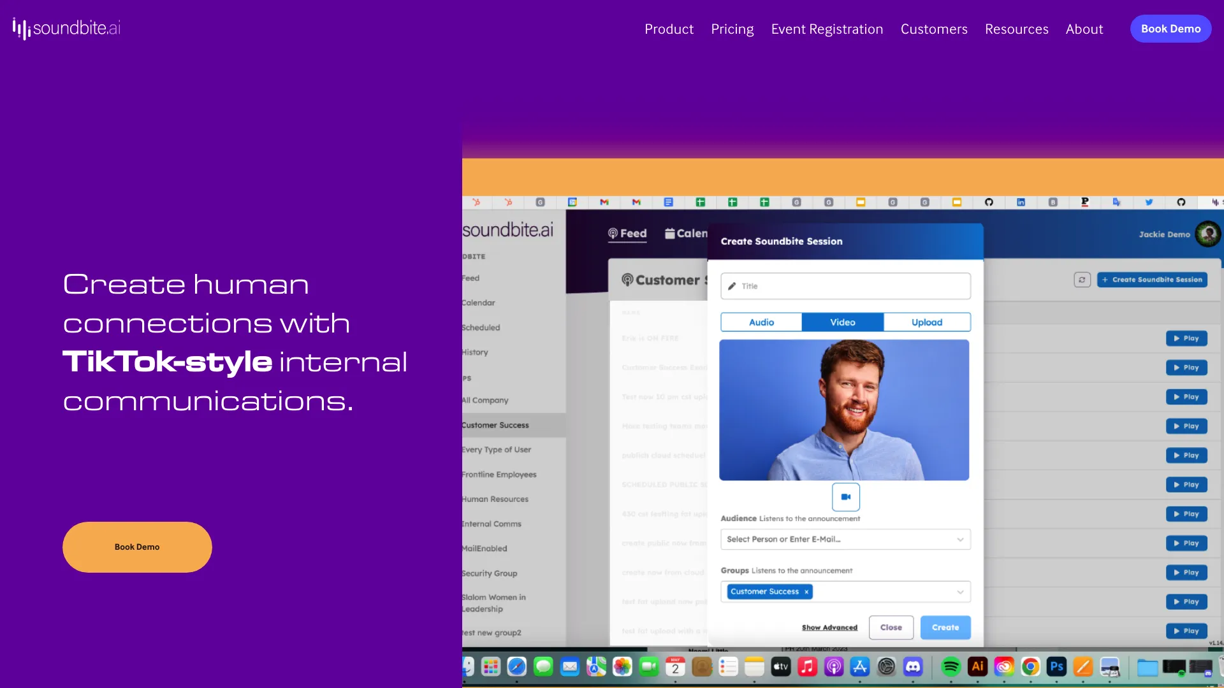Open the dock's Calendar app
Screen dimensions: 1224x688
[675, 667]
